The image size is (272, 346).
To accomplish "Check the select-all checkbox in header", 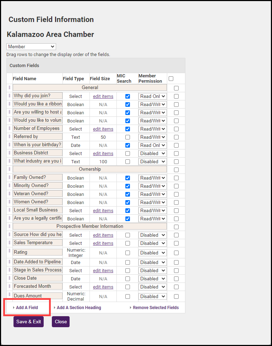I will click(x=171, y=78).
